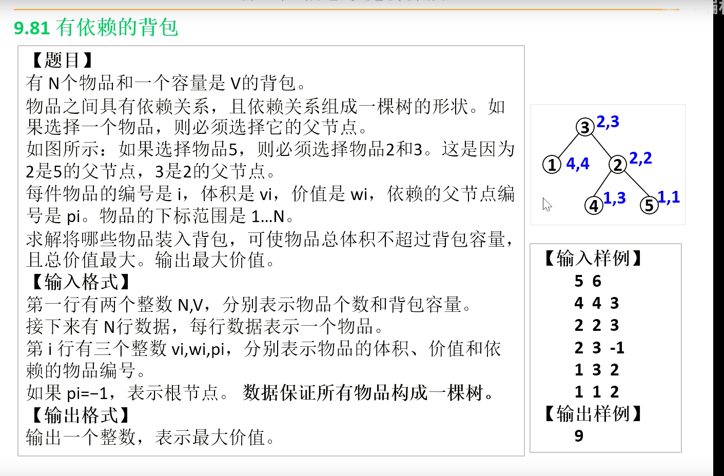
Task: Select tree node 3 at the root
Action: pyautogui.click(x=585, y=127)
